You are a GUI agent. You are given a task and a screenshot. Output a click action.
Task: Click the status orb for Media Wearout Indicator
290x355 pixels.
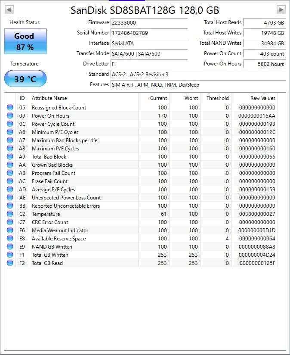pos(10,230)
